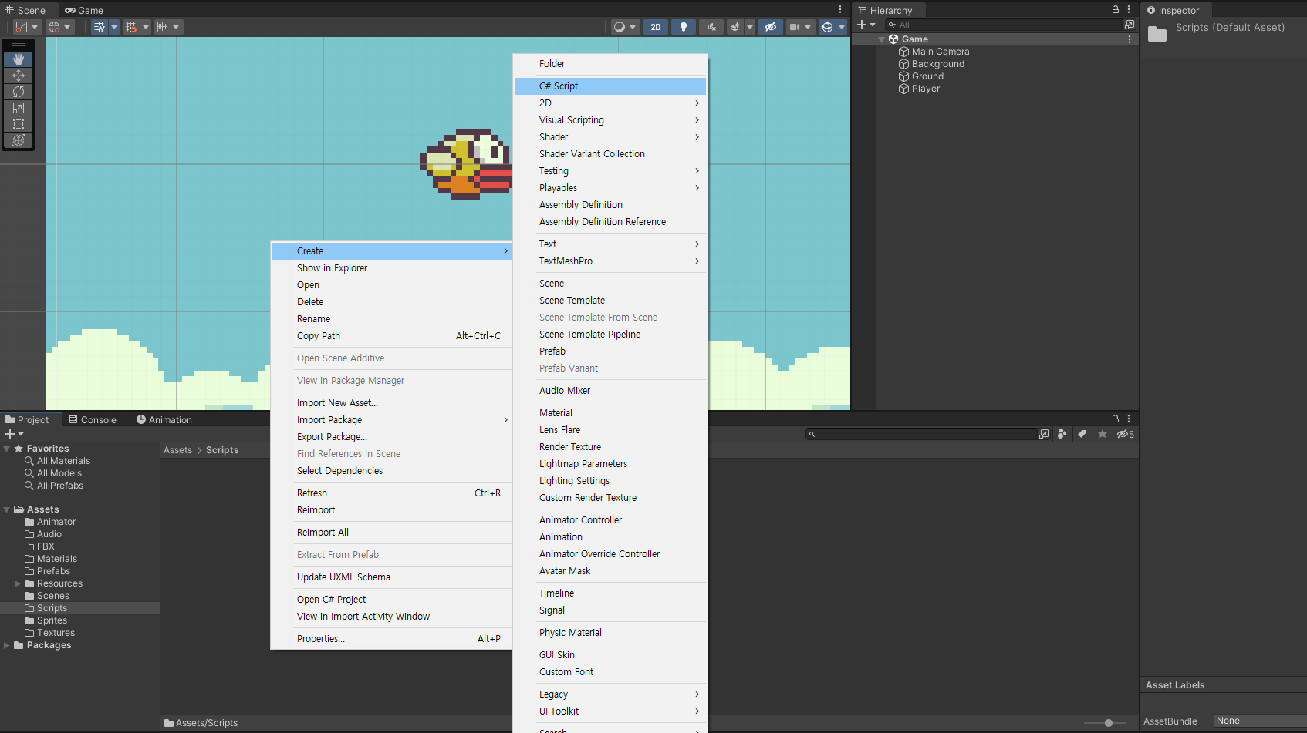This screenshot has width=1307, height=733.
Task: Click the global handle rotation icon
Action: [54, 27]
